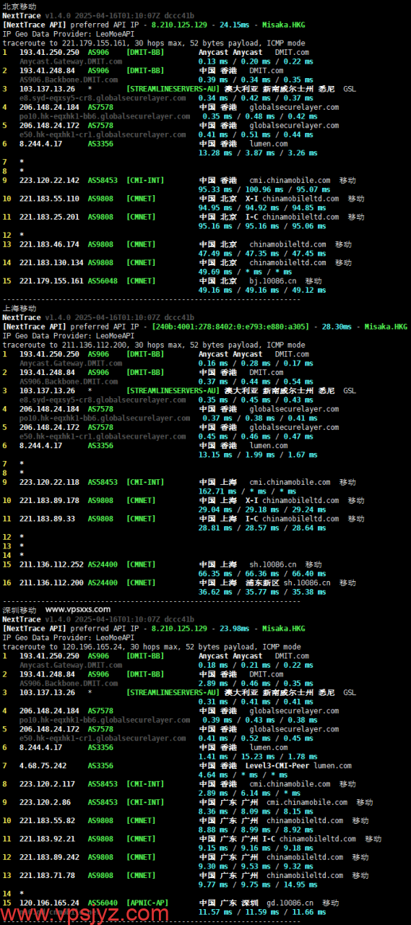Click hop IP 221.183.89.178
The height and width of the screenshot is (925, 411).
(49, 500)
